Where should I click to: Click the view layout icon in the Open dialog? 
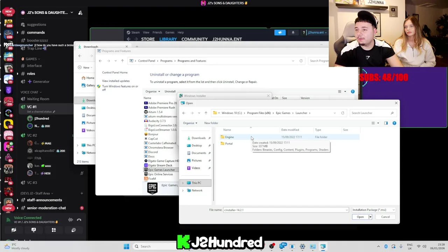coord(373,123)
